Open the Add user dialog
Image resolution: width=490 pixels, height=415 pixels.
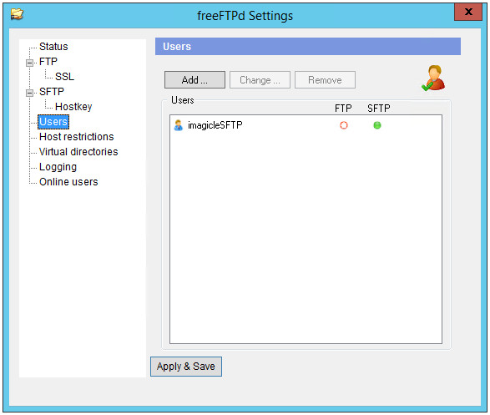tap(194, 80)
